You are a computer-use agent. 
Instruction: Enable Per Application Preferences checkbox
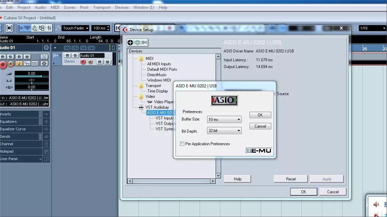pyautogui.click(x=182, y=144)
